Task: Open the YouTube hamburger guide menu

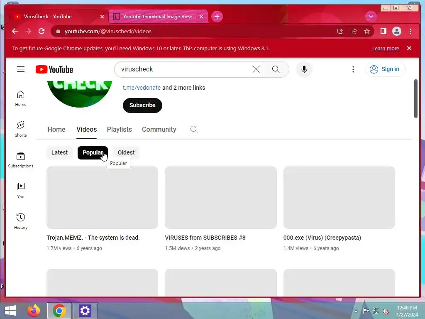Action: 21,69
